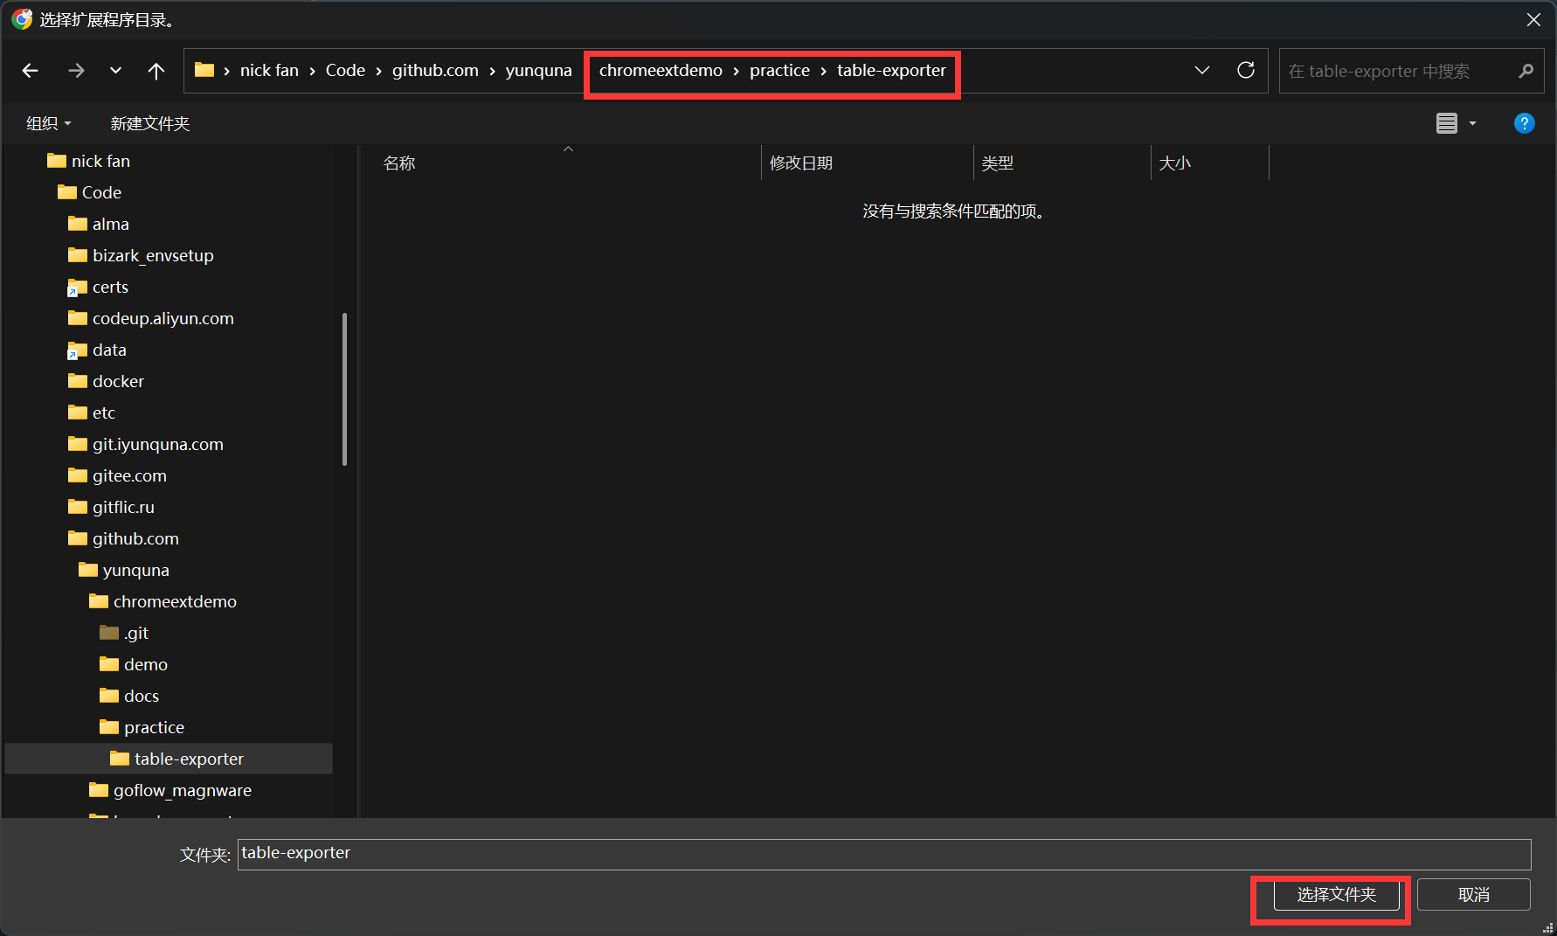
Task: Click the search magnifier icon
Action: point(1526,71)
